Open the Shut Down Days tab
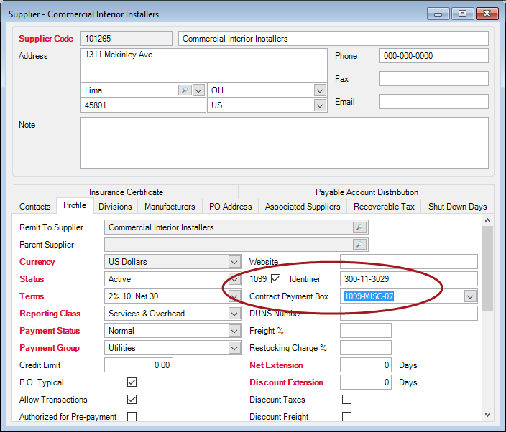 (x=457, y=207)
